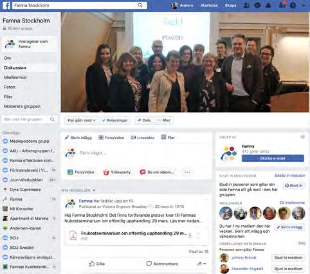
Task: Toggle the Aviseringar checkmark button
Action: click(114, 120)
